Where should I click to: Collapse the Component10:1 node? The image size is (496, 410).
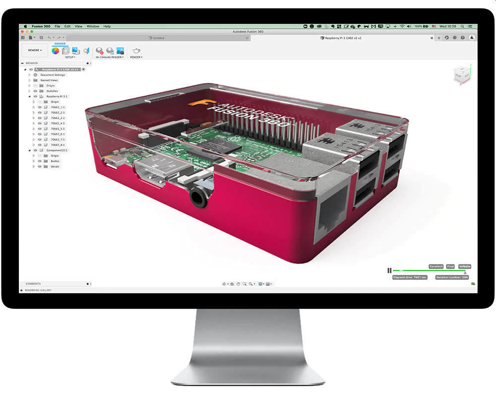pyautogui.click(x=29, y=150)
